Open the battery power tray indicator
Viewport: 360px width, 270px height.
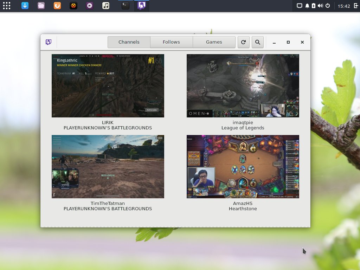pos(314,6)
